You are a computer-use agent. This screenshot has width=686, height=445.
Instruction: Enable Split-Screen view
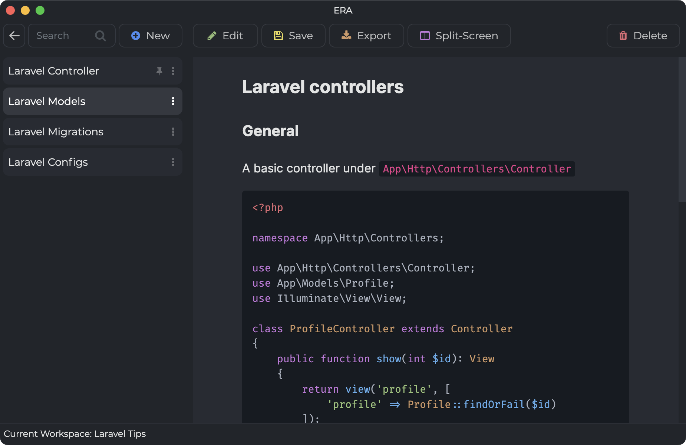[459, 36]
